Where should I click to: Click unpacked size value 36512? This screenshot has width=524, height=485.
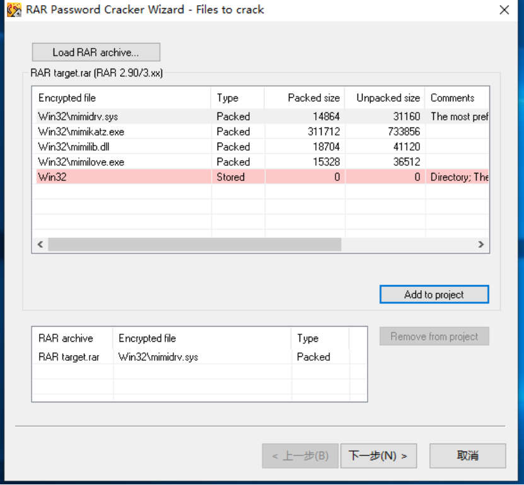406,162
